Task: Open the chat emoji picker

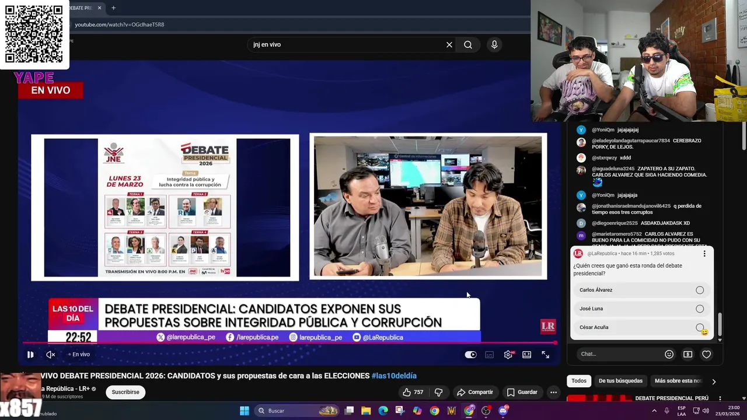Action: click(669, 354)
